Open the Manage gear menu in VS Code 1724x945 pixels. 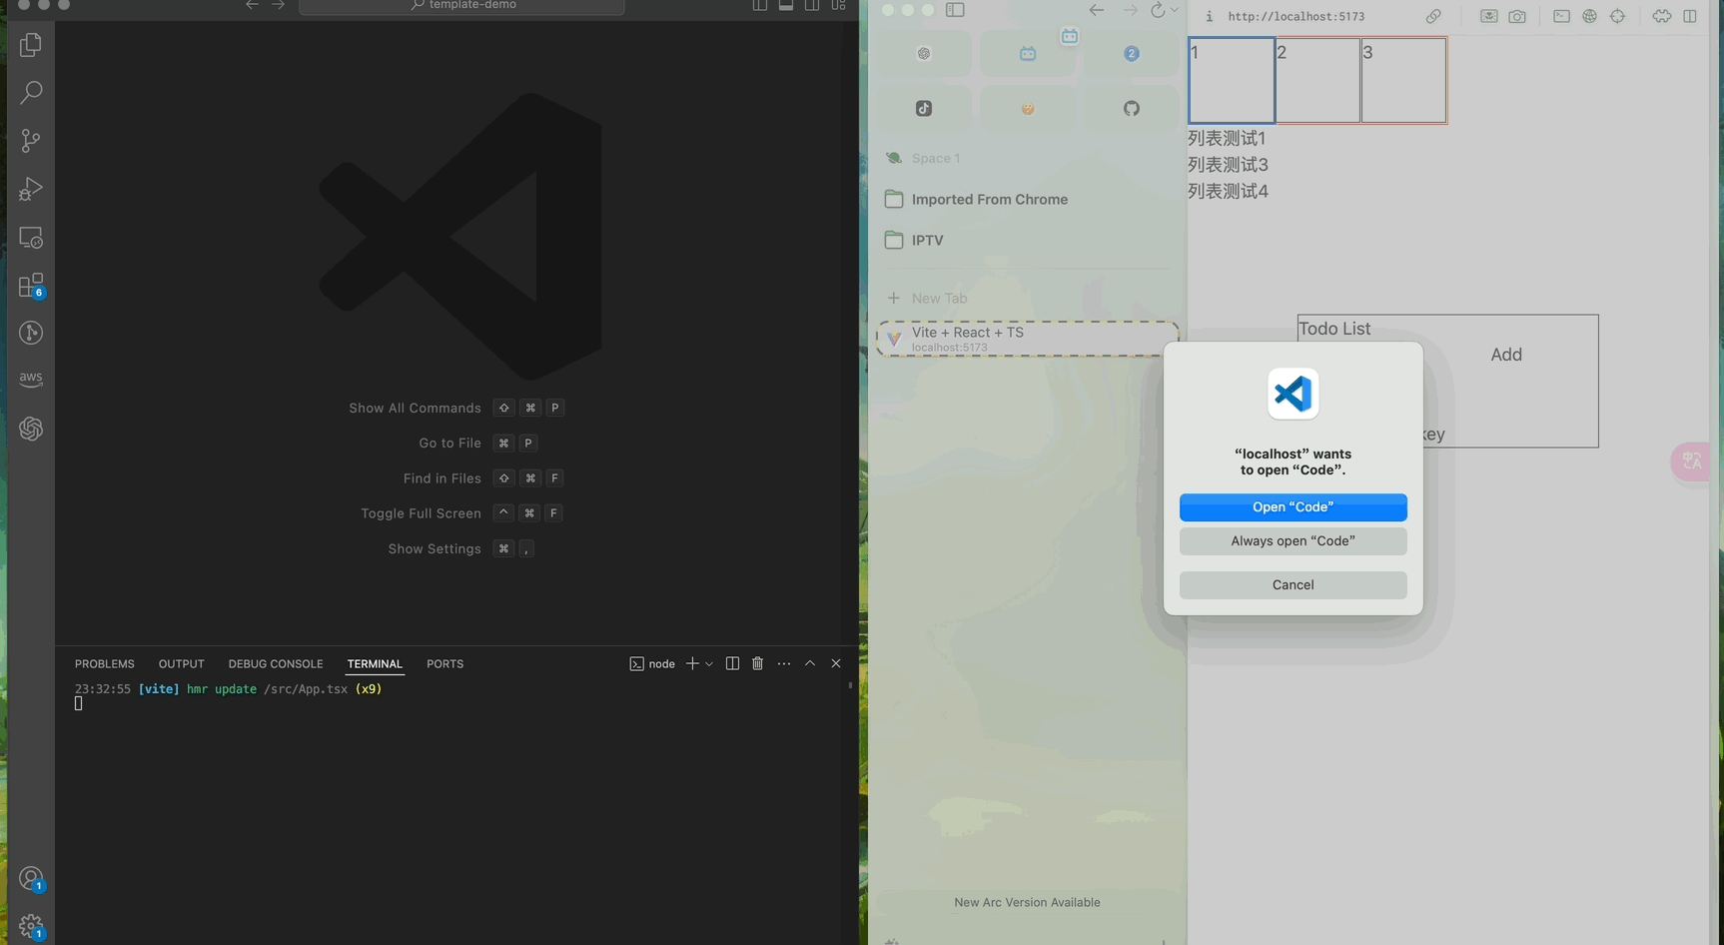point(31,927)
